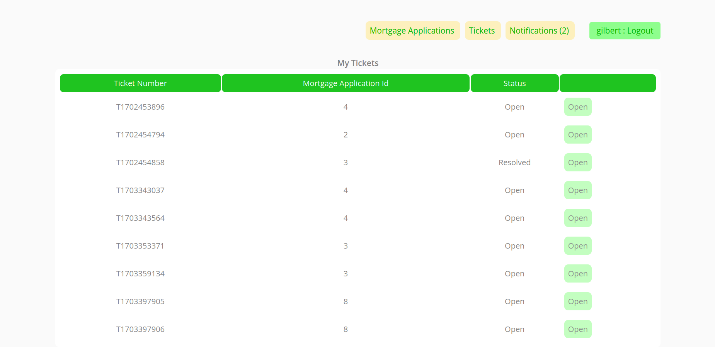The height and width of the screenshot is (347, 715).
Task: Select ticket number T1703343037 text
Action: tap(140, 190)
